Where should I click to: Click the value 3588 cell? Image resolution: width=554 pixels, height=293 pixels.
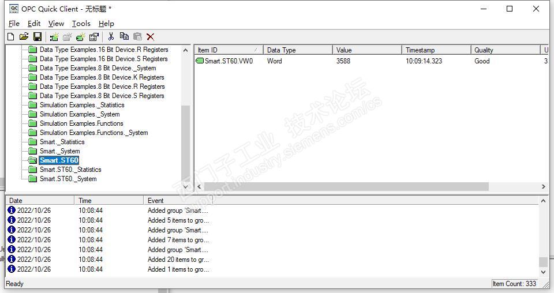click(x=343, y=61)
